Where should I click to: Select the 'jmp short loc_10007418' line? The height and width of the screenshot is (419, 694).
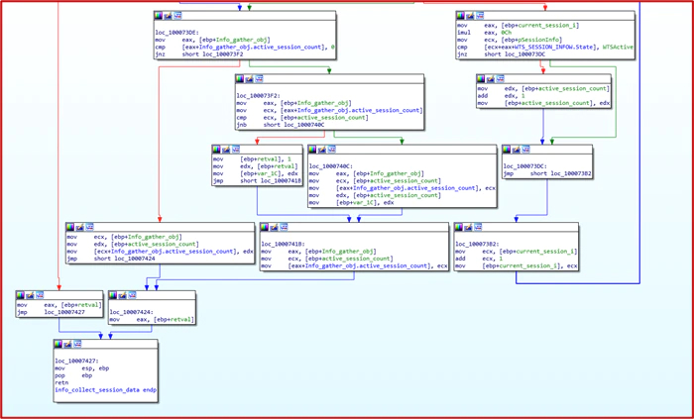pos(257,181)
